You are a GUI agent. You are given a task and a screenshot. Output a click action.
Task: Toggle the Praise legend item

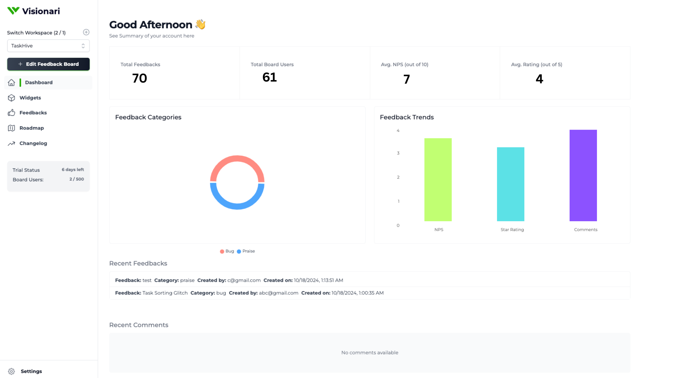pos(246,251)
